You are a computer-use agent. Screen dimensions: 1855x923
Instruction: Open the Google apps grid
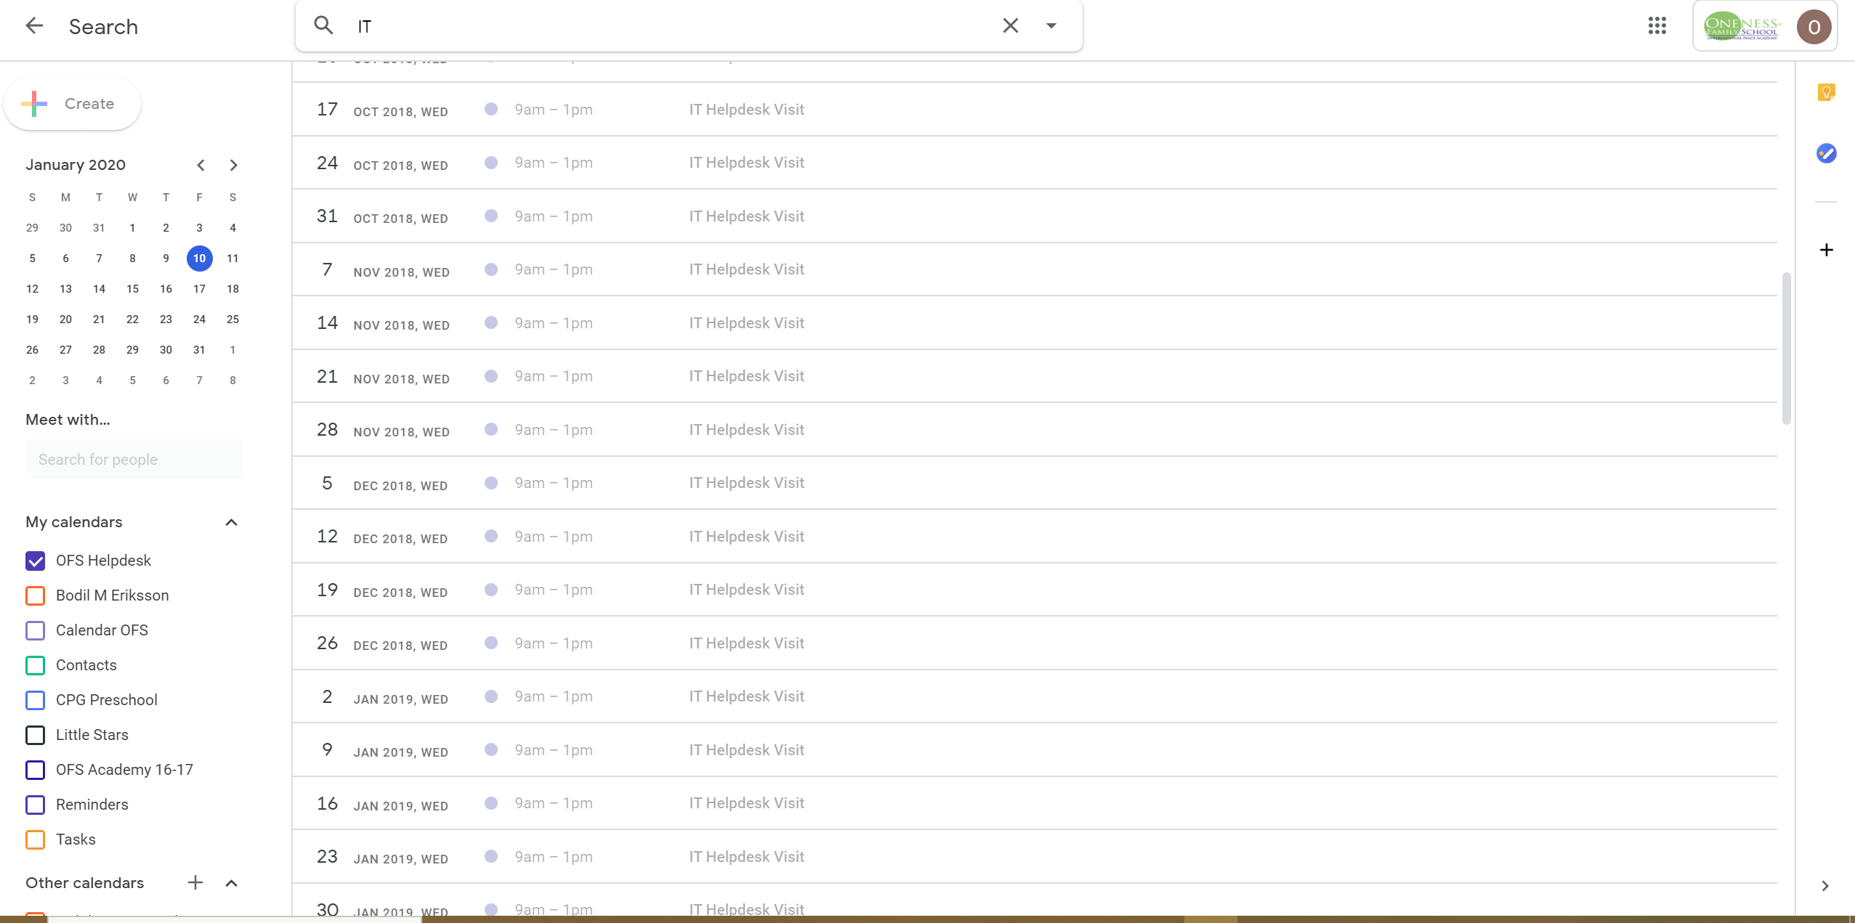(1657, 26)
